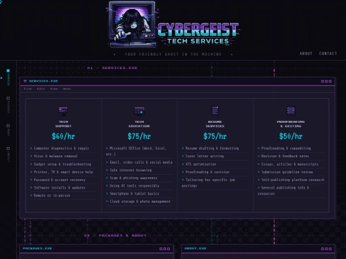The width and height of the screenshot is (346, 259).
Task: Go to the ABOUT link in the header
Action: [306, 54]
